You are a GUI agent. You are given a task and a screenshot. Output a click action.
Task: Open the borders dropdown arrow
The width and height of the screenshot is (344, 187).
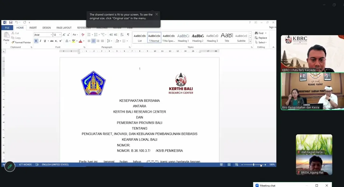127,41
